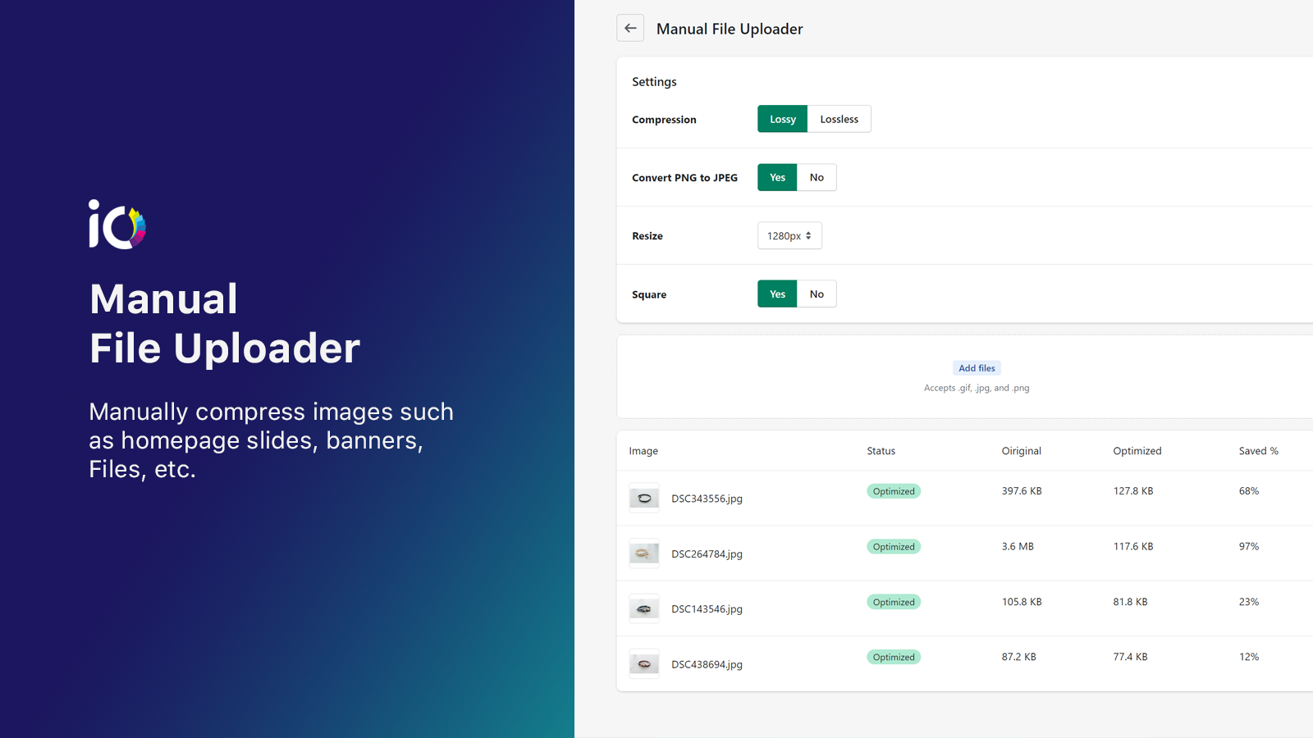1313x738 pixels.
Task: Select the DSC438694.jpg file name link
Action: pos(707,663)
